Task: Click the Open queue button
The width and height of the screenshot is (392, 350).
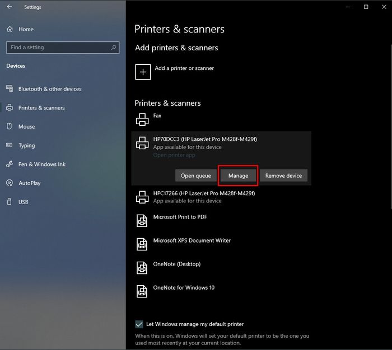Action: pyautogui.click(x=196, y=176)
